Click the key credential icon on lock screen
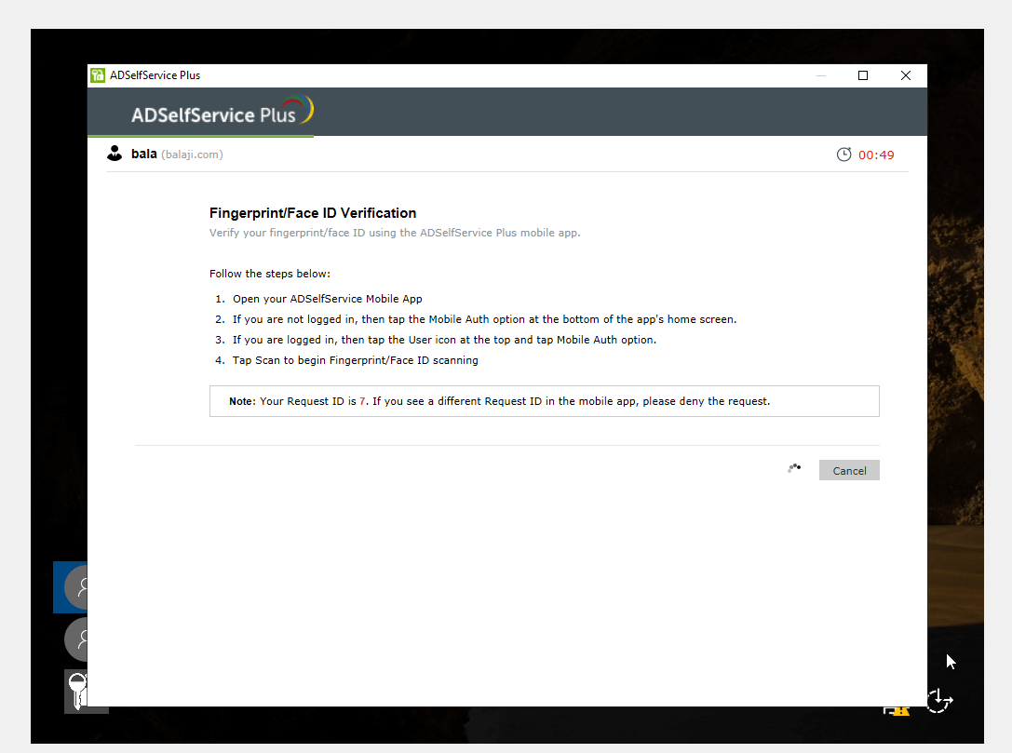Image resolution: width=1012 pixels, height=753 pixels. [x=76, y=691]
